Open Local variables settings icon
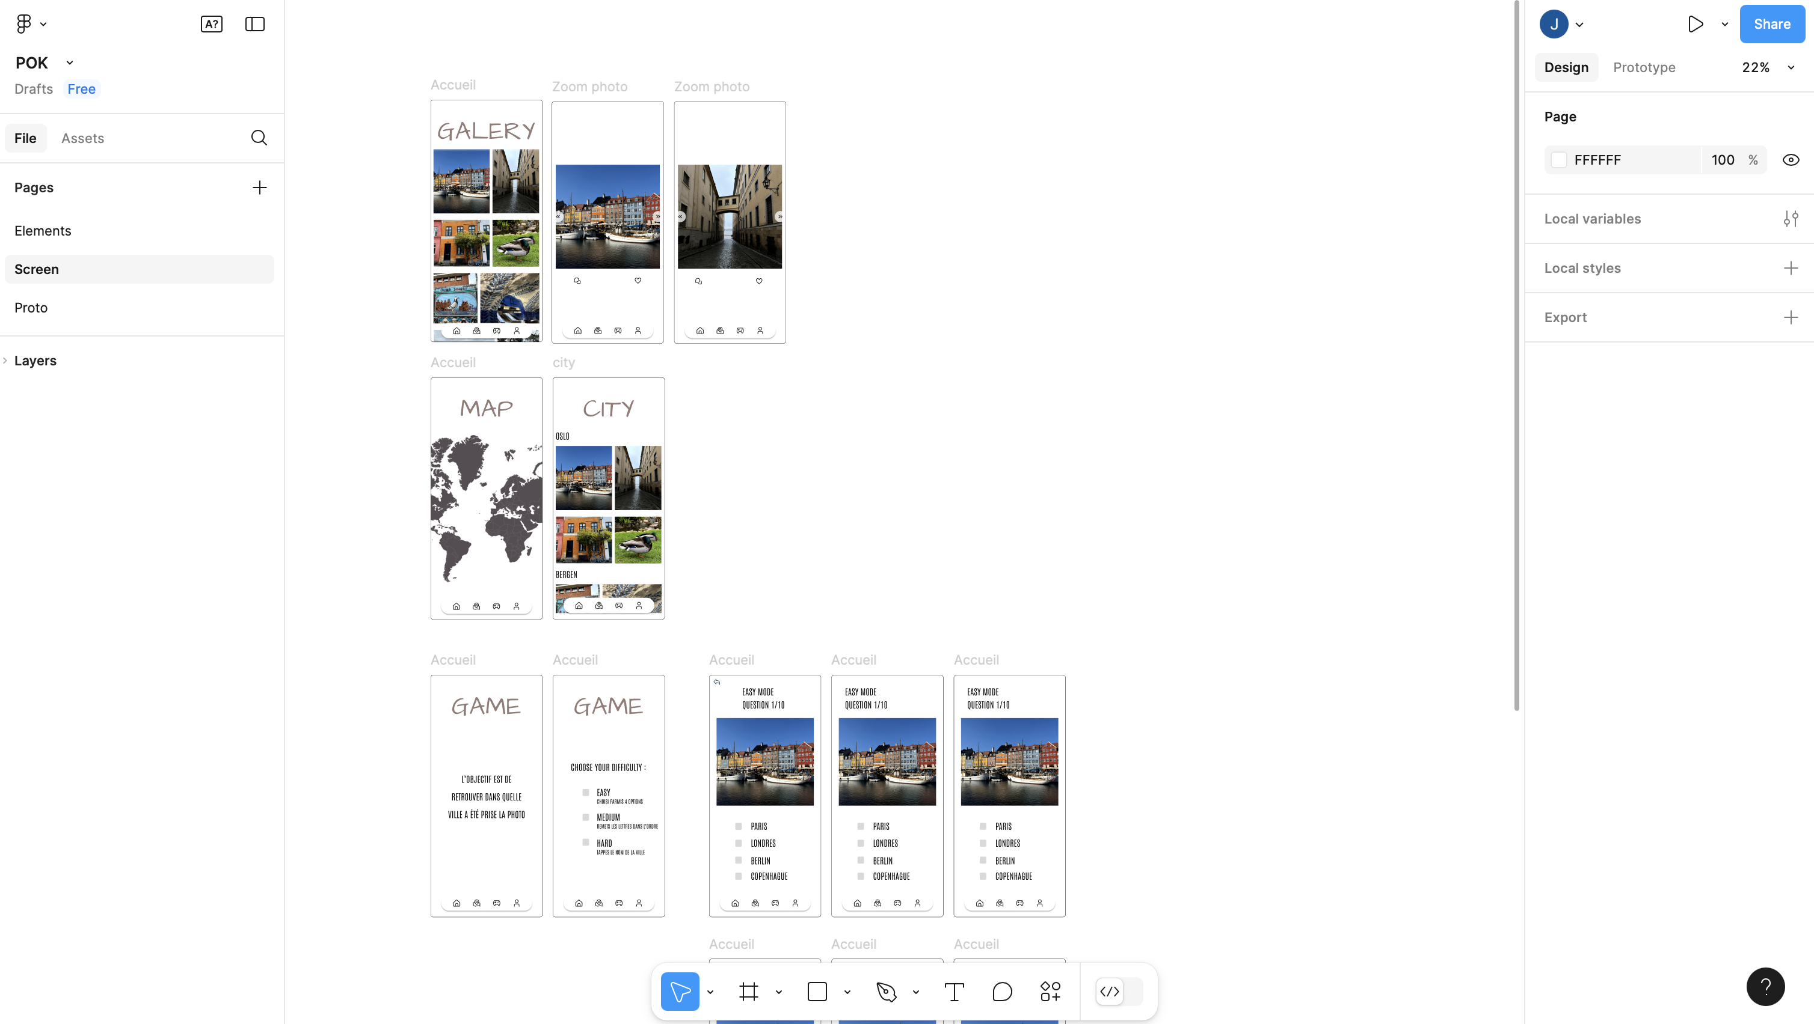The image size is (1814, 1024). (x=1791, y=219)
